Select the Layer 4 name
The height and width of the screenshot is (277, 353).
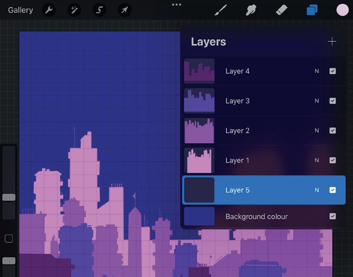click(238, 71)
